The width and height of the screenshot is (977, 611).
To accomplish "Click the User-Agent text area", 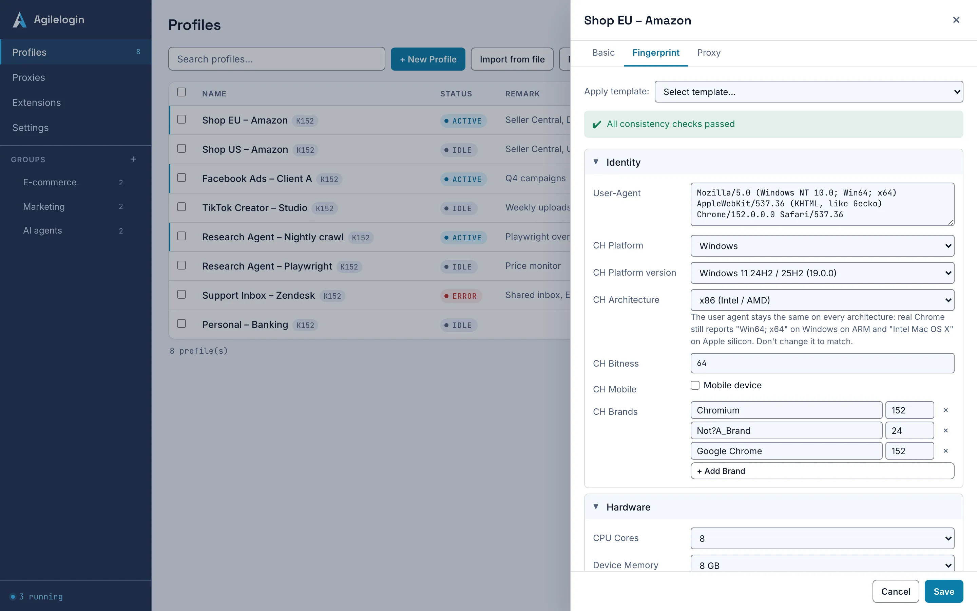I will pyautogui.click(x=822, y=204).
